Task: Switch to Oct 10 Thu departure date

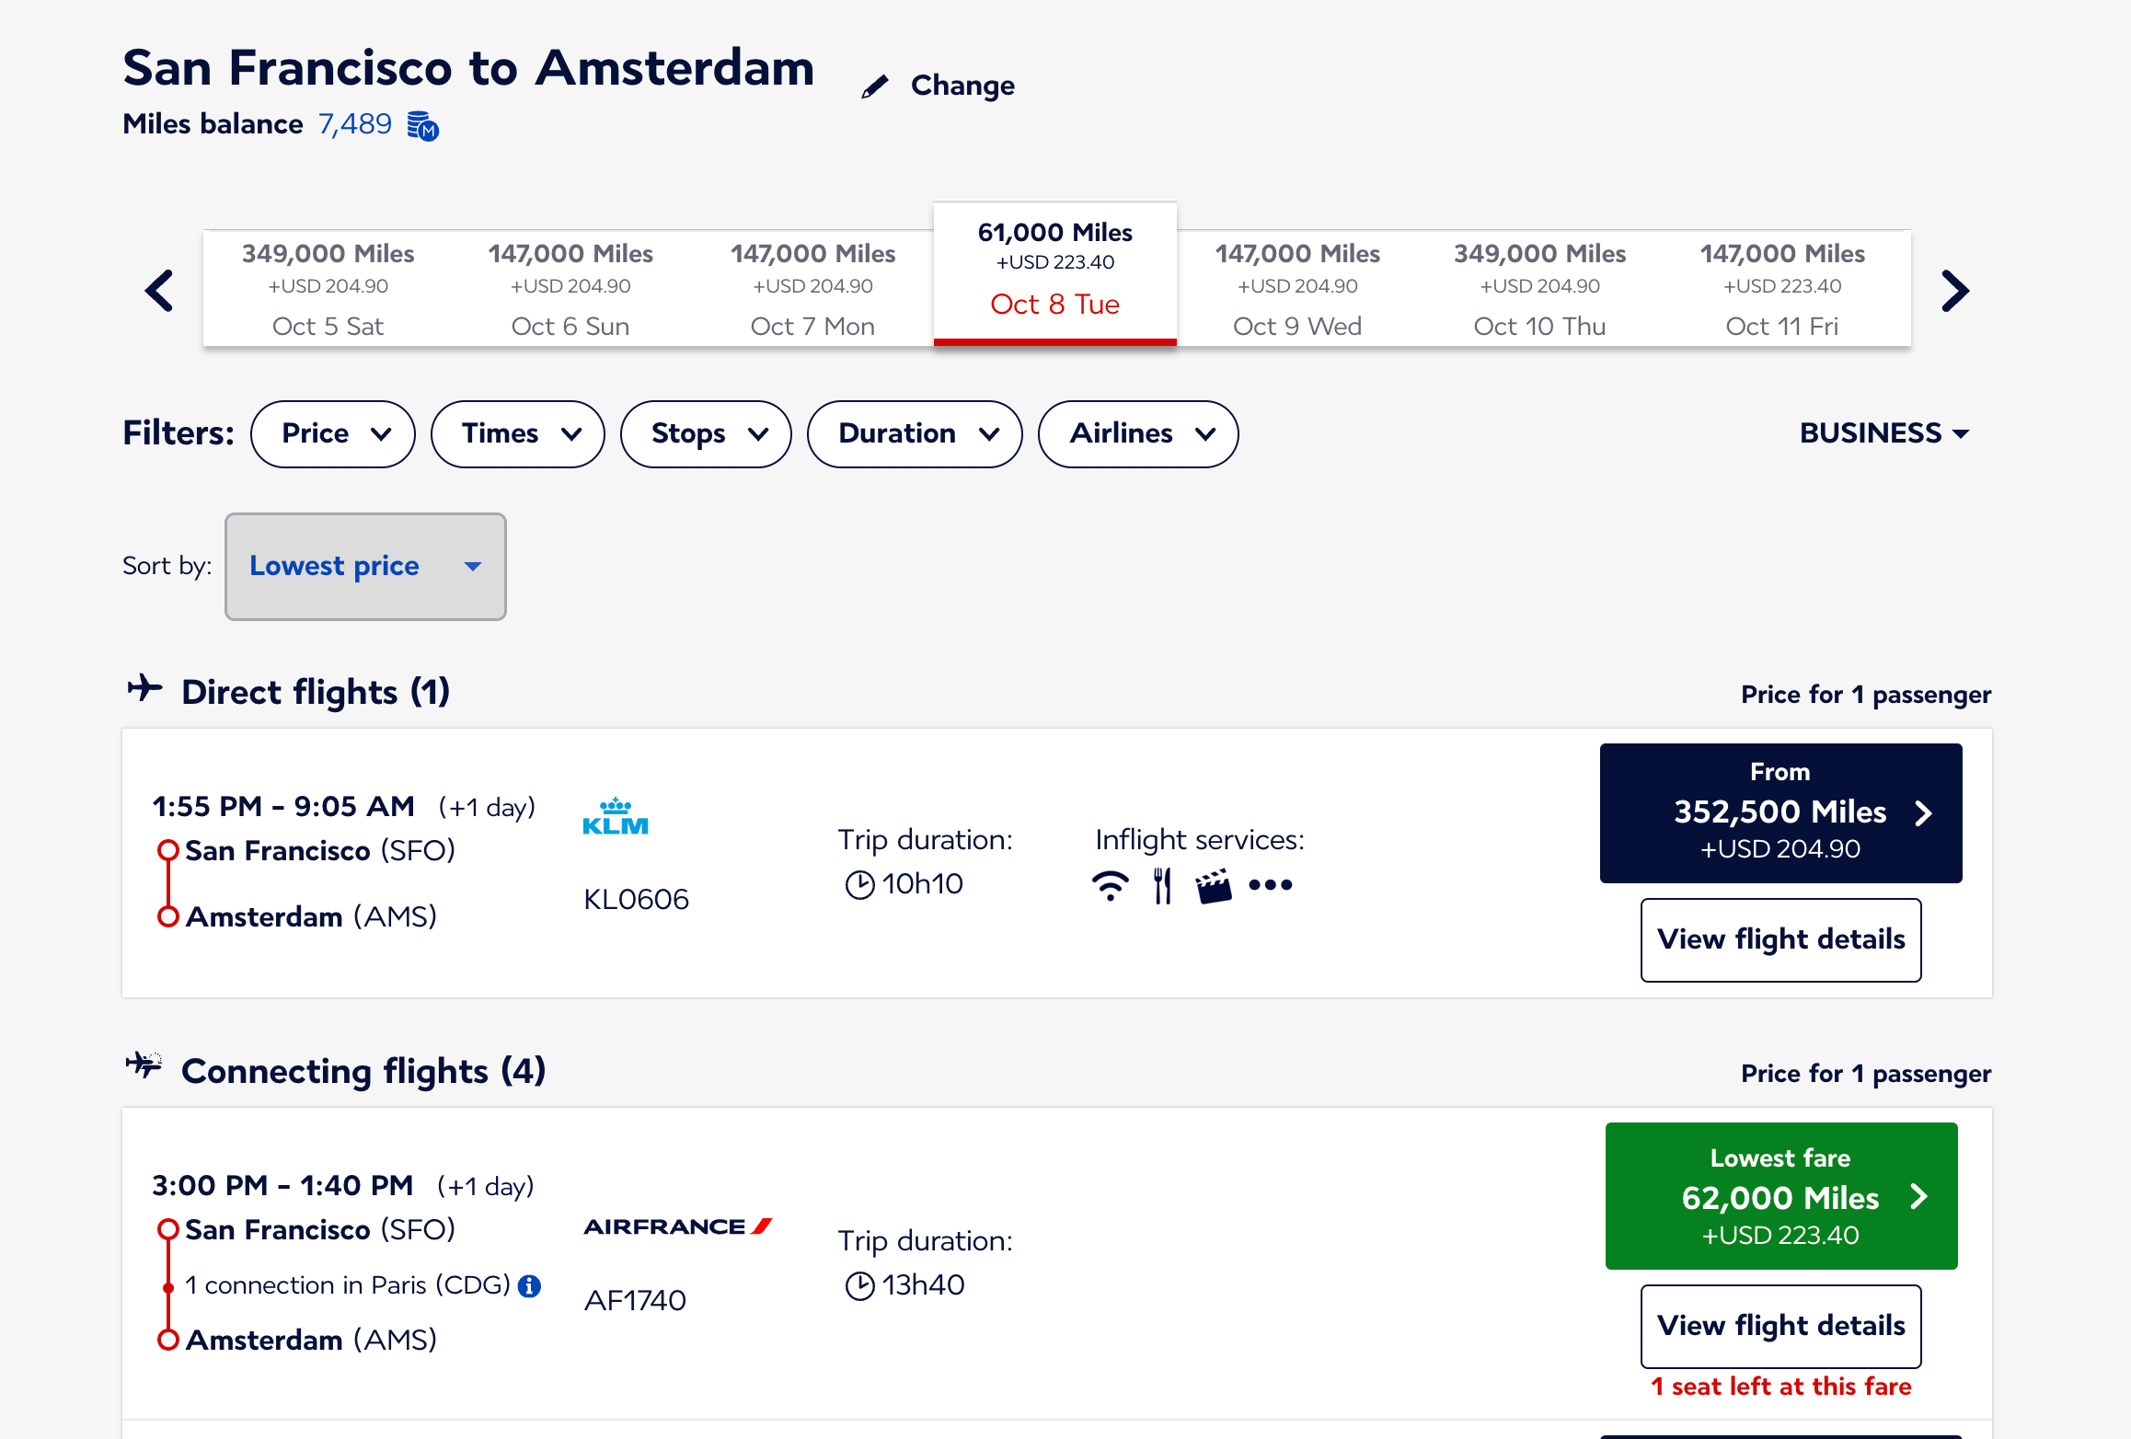Action: 1539,288
